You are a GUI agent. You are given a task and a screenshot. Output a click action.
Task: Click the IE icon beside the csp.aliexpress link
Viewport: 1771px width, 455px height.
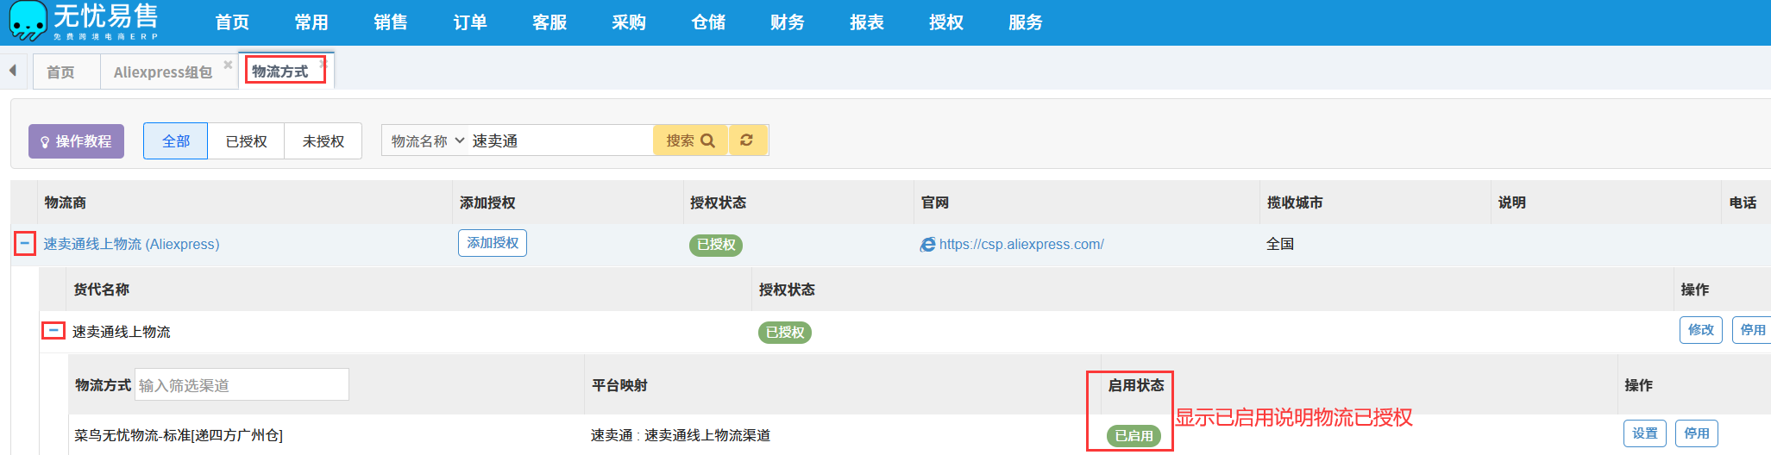928,245
